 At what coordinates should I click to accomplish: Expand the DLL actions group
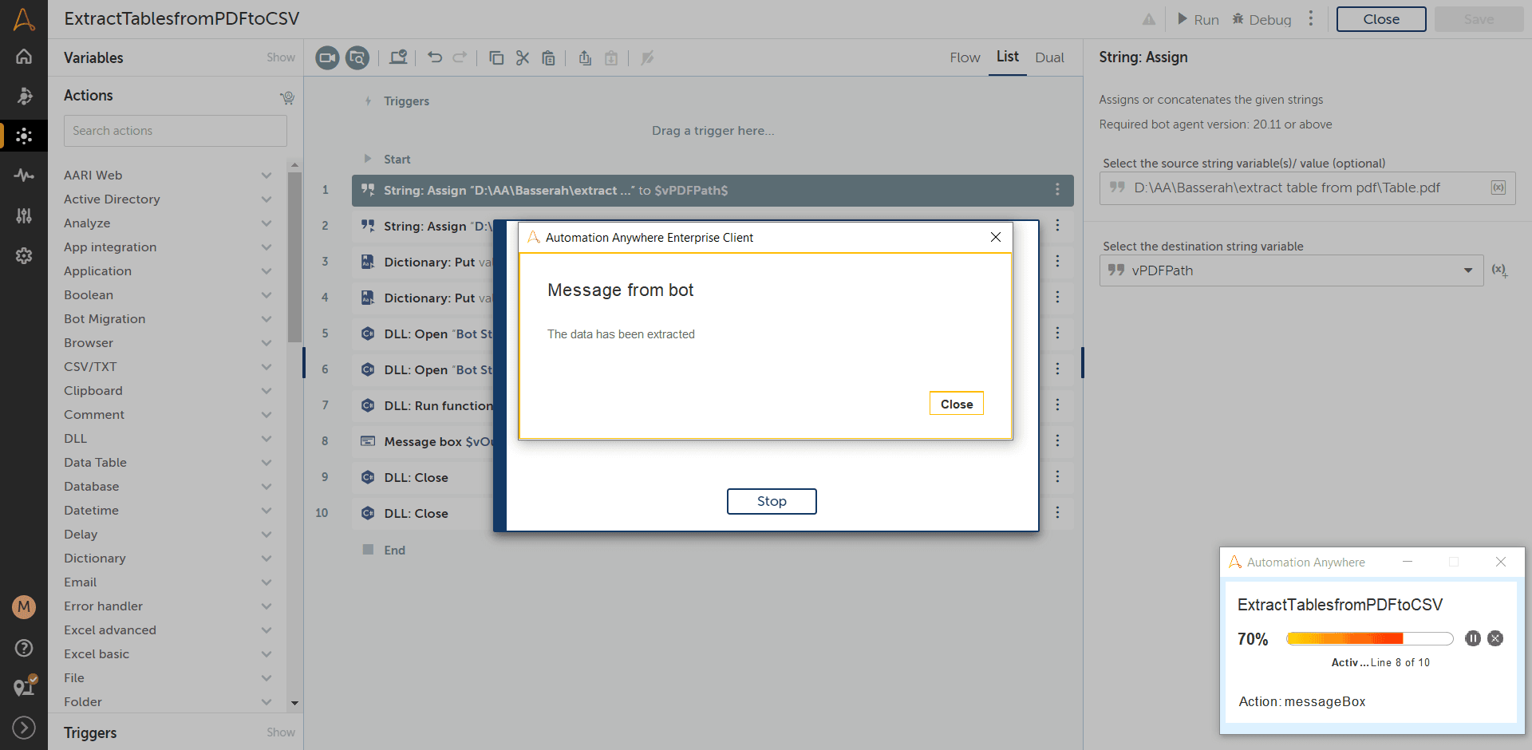[x=267, y=439]
